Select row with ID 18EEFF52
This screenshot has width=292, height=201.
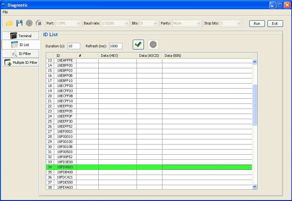tap(149, 126)
